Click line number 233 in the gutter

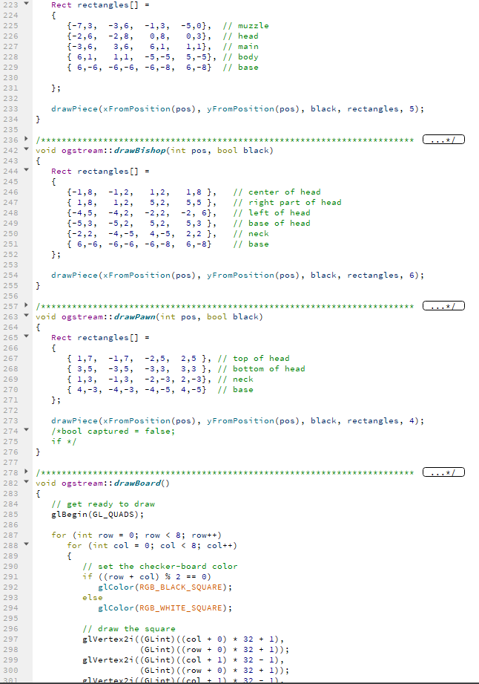point(10,109)
